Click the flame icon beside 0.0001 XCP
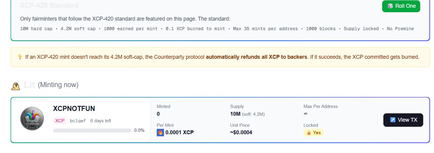Screen dimensions: 434x153 point(160,132)
